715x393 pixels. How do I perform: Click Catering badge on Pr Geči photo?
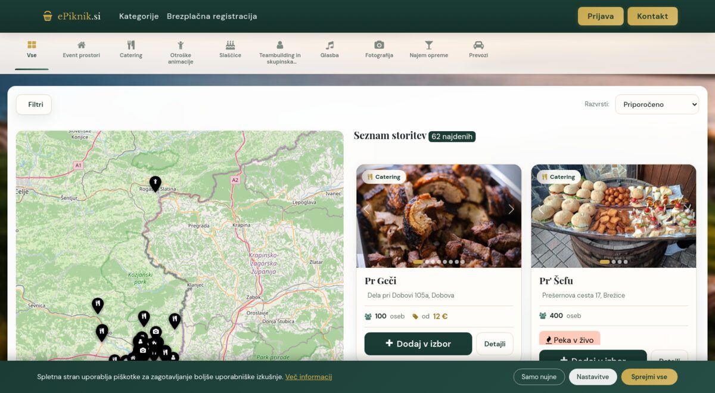pos(384,177)
